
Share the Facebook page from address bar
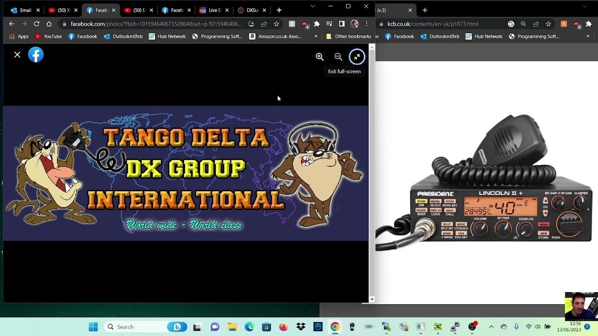pos(264,24)
